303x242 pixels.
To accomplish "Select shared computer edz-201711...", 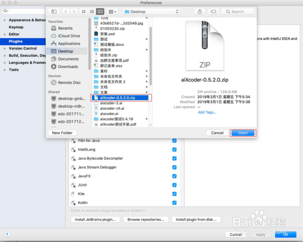I will coord(68,114).
